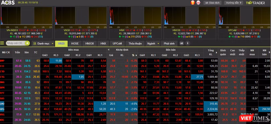Open the UPCoM tab
The width and height of the screenshot is (271, 124).
click(117, 44)
